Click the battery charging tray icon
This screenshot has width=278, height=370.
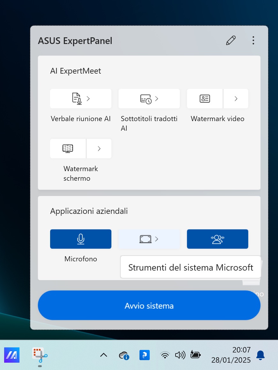click(x=196, y=355)
